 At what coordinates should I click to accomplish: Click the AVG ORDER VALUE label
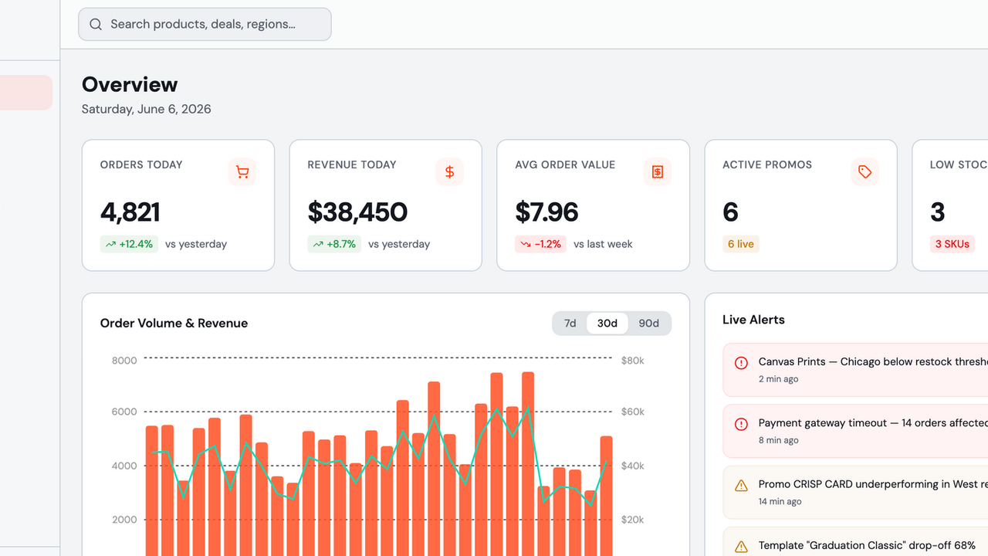565,164
